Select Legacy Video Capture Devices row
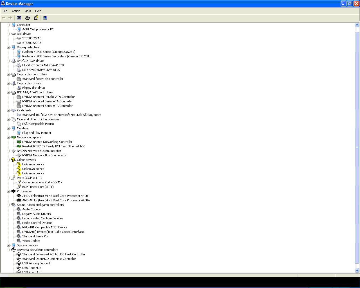Screen dimensions: 360x288 tap(43, 218)
